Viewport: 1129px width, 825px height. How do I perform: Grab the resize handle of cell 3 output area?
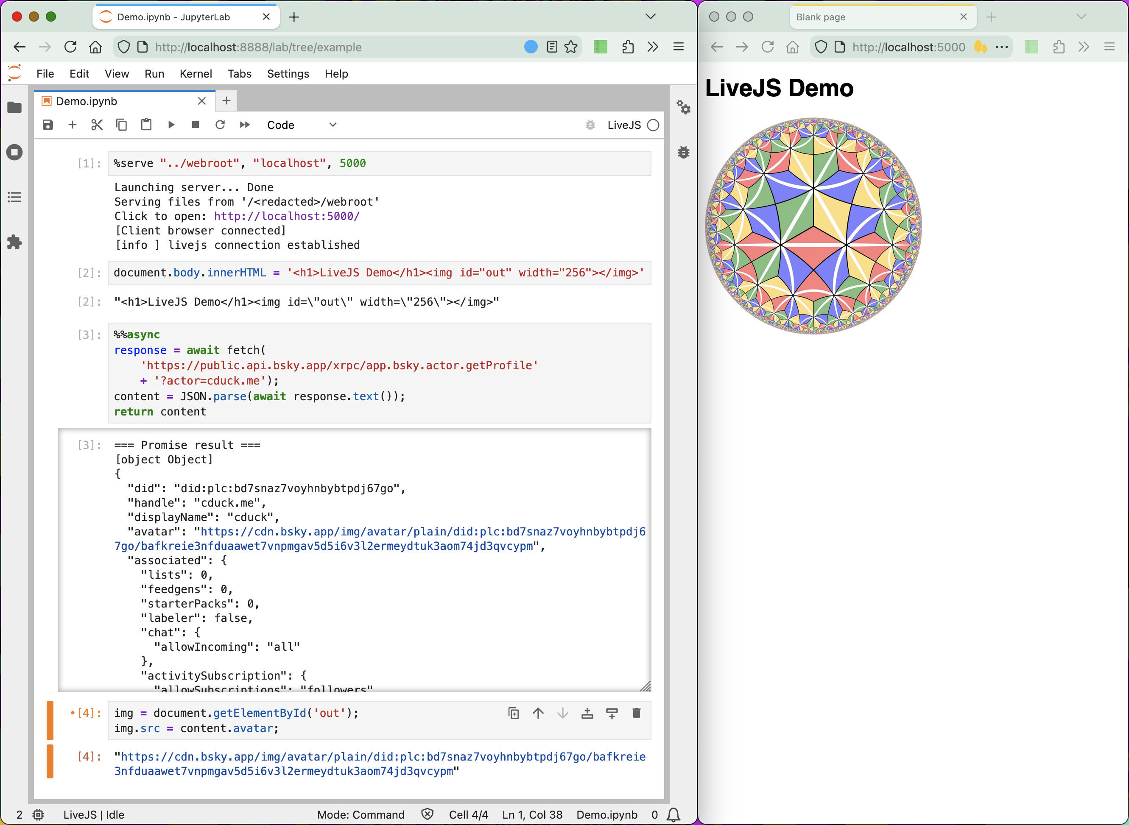point(646,686)
